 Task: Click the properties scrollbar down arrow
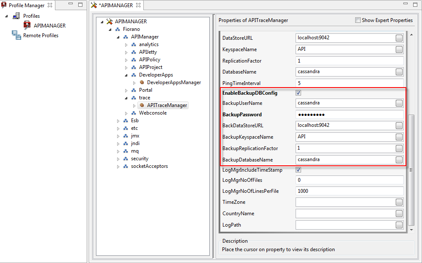click(411, 230)
